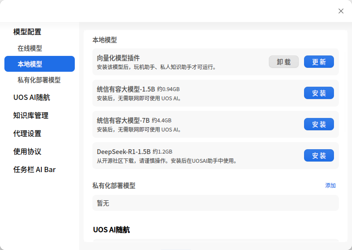Screen dimensions: 352x250
Task: Click the 玩机助手 plugin description text
Action: pos(156,67)
